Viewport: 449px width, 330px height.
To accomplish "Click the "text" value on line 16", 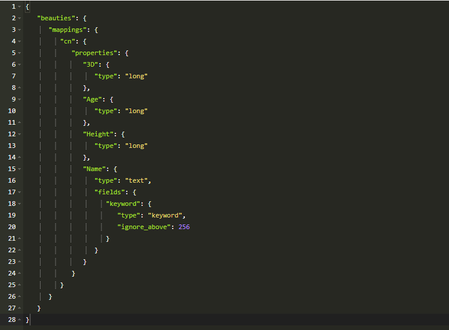I will (136, 180).
